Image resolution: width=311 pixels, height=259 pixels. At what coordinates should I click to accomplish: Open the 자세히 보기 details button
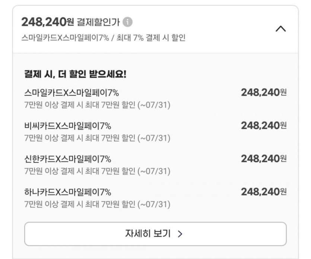coord(155,234)
